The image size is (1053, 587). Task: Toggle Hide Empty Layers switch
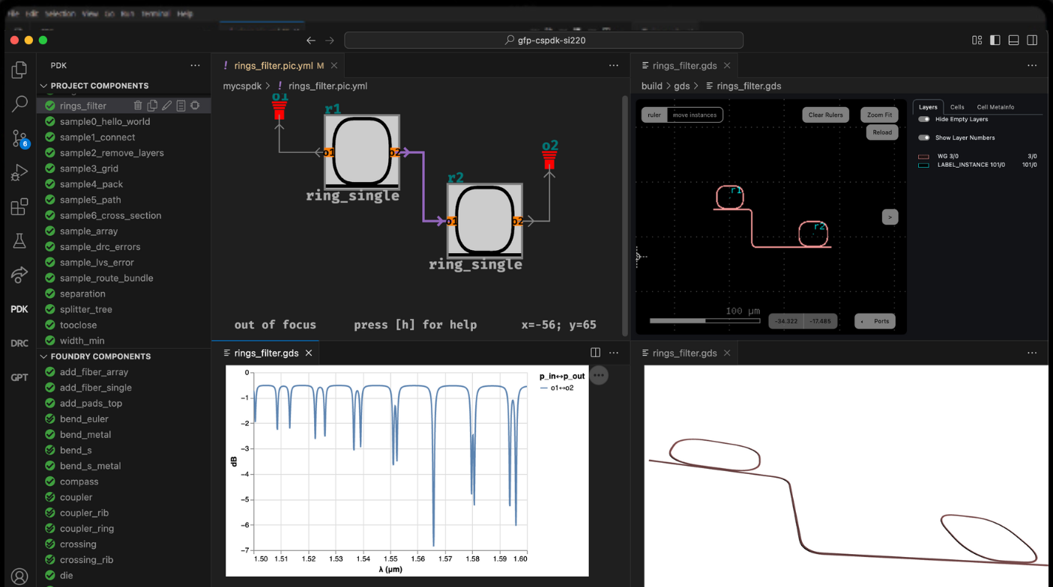tap(924, 119)
